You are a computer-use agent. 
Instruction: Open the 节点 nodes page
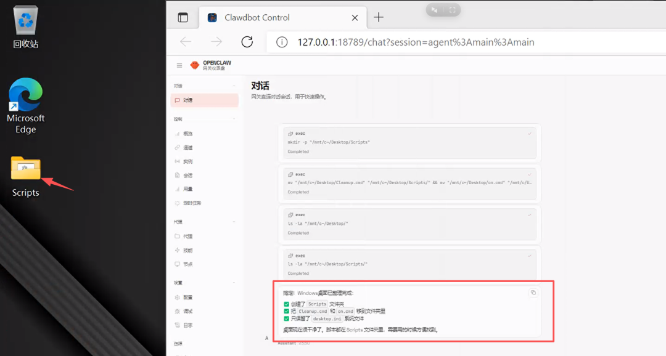tap(204, 264)
